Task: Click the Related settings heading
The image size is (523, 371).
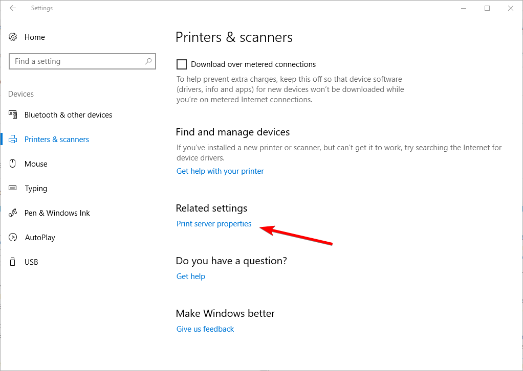Action: pos(211,208)
